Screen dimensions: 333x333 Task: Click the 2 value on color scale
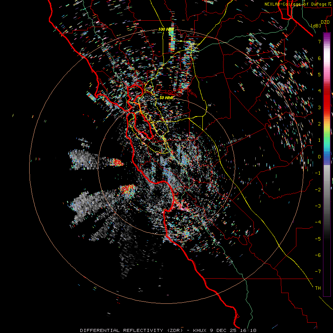tap(319, 124)
